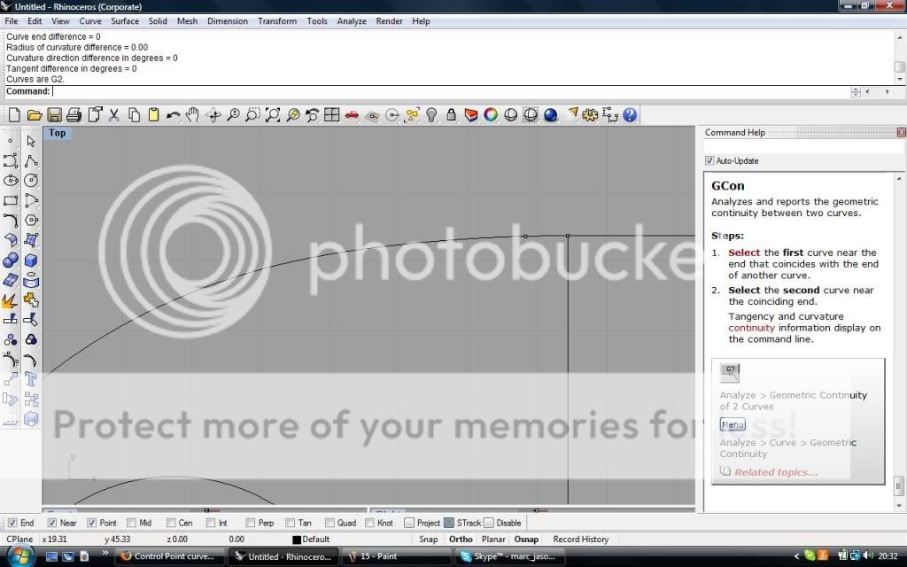Open the Curve menu

pos(90,21)
